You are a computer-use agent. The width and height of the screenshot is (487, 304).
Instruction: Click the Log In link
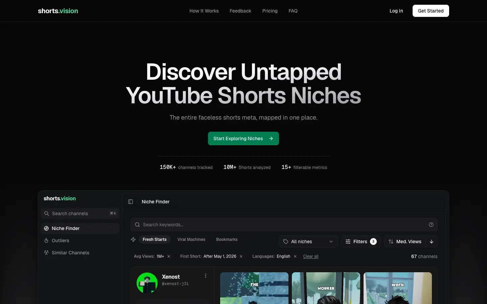[x=396, y=11]
